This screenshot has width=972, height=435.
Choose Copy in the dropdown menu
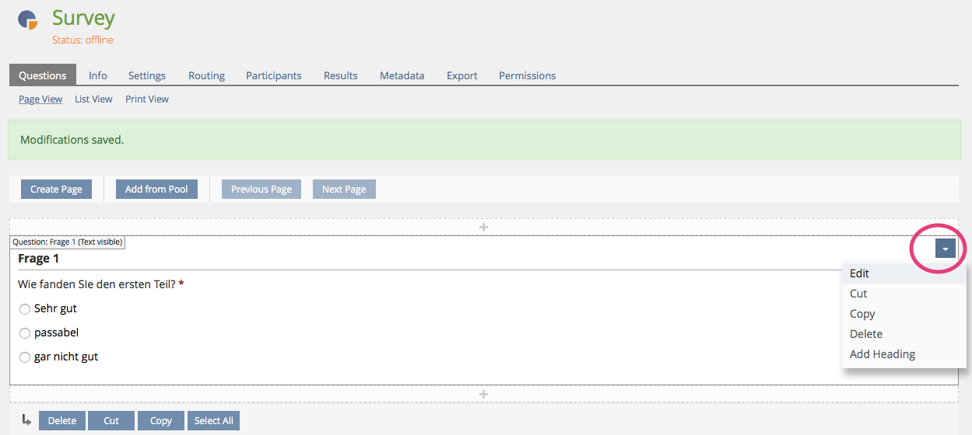[x=862, y=314]
